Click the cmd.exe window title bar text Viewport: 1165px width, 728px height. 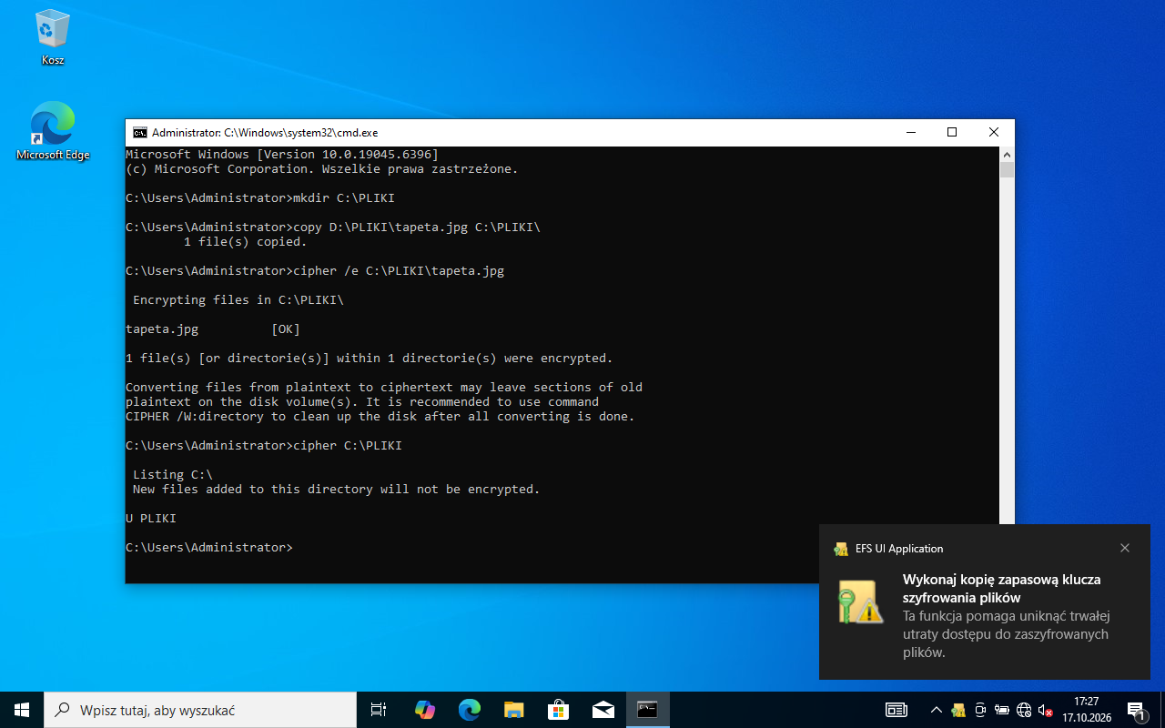coord(265,133)
